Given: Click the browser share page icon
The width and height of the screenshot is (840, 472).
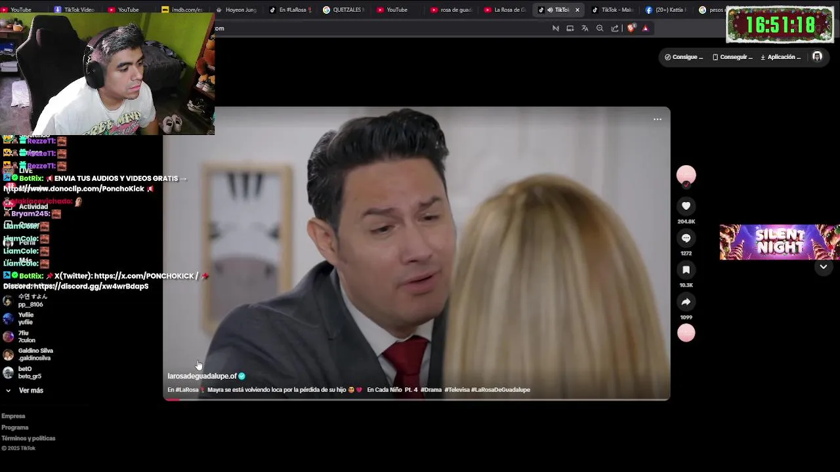Looking at the screenshot, I should (x=615, y=28).
